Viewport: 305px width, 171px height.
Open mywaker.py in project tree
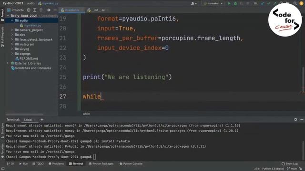click(x=30, y=25)
